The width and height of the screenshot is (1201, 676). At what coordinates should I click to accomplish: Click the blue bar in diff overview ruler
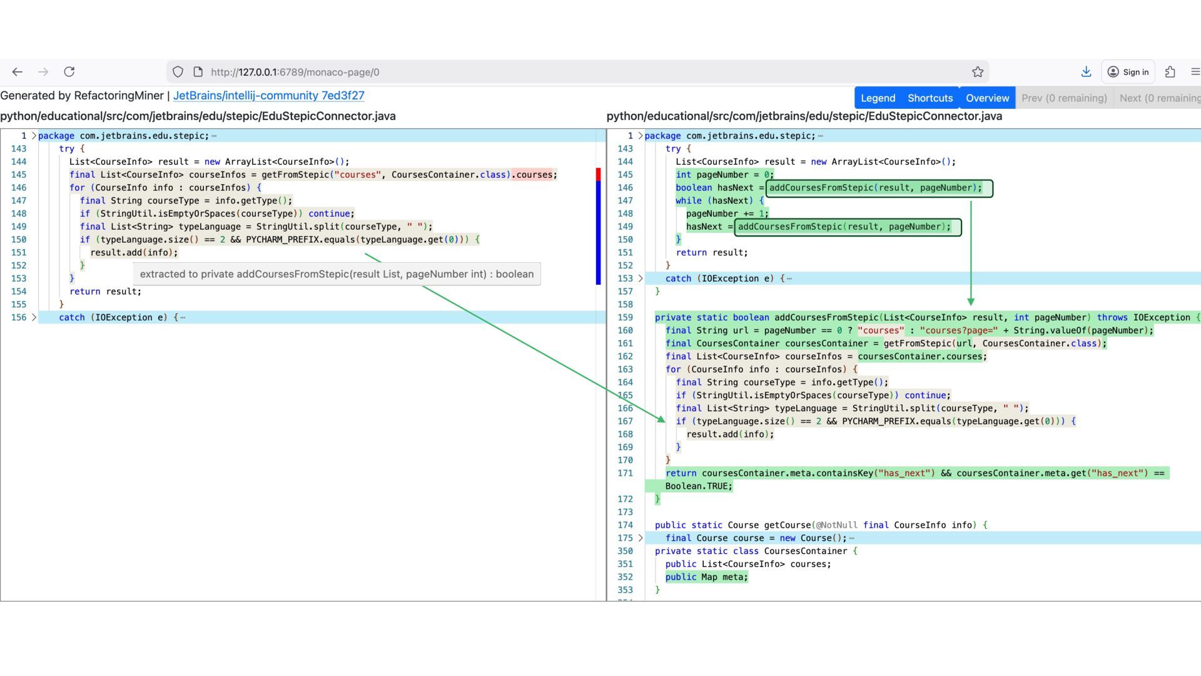click(x=598, y=233)
